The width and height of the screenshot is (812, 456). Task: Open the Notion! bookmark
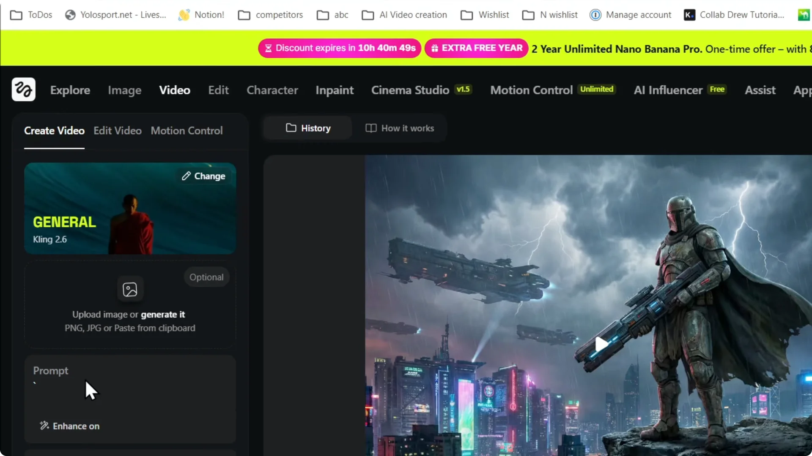(x=201, y=14)
